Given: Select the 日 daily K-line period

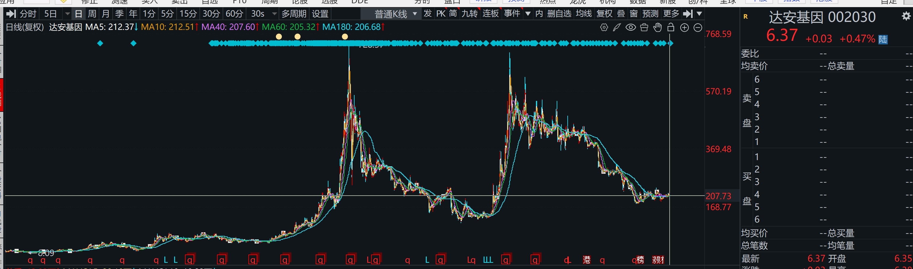Looking at the screenshot, I should tap(78, 14).
